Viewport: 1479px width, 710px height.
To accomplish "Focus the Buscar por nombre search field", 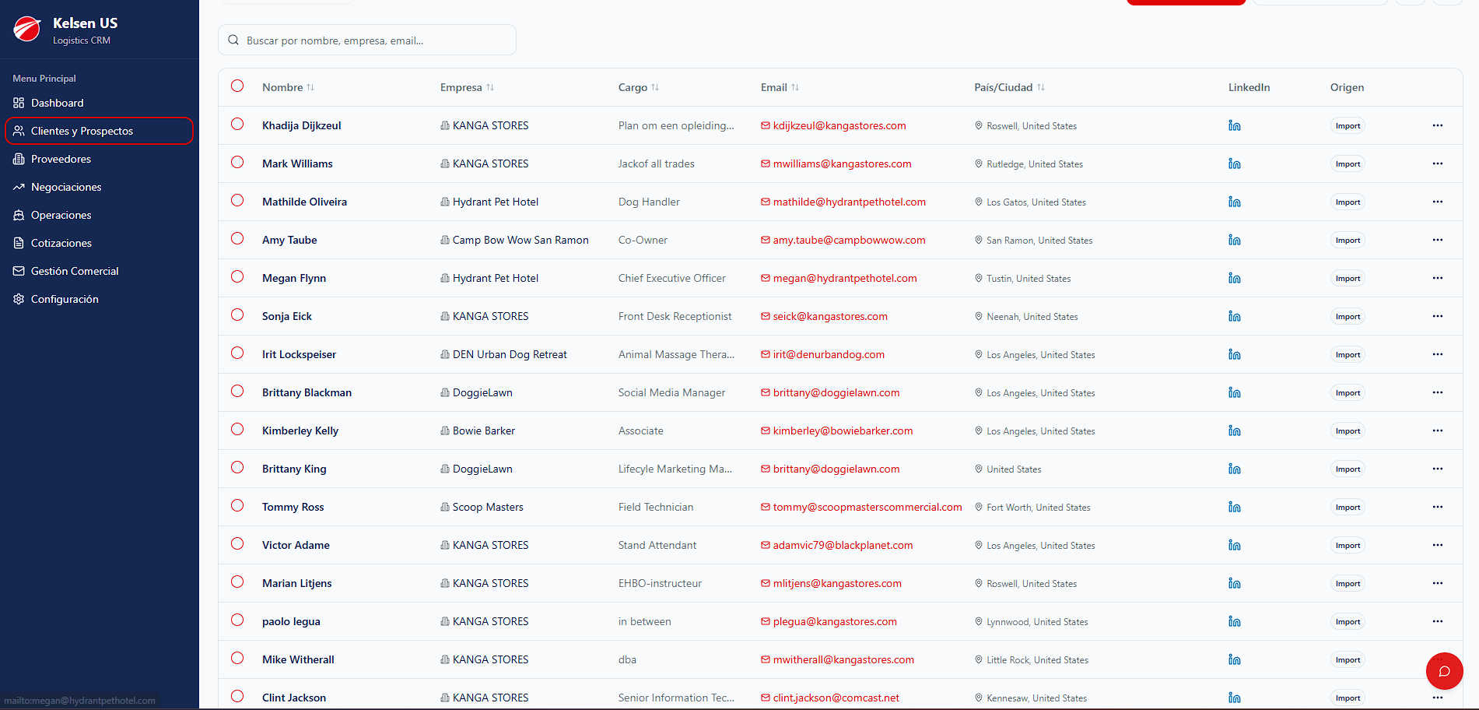I will [x=367, y=40].
